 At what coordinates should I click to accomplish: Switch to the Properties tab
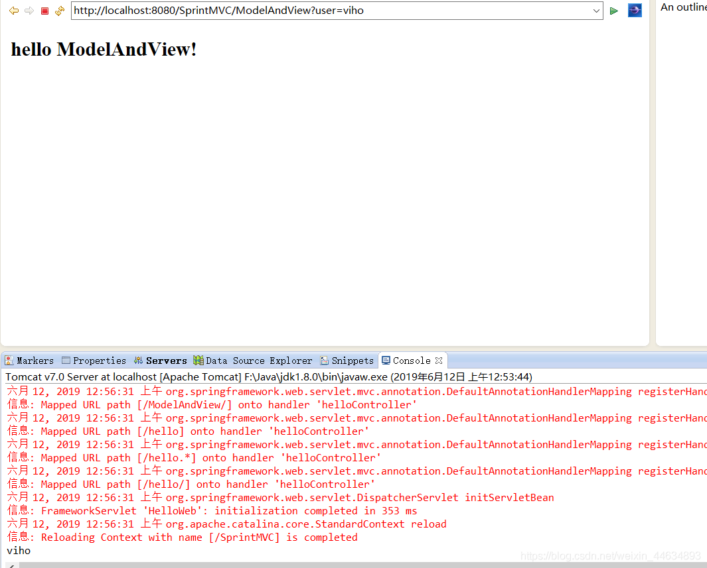pyautogui.click(x=94, y=361)
